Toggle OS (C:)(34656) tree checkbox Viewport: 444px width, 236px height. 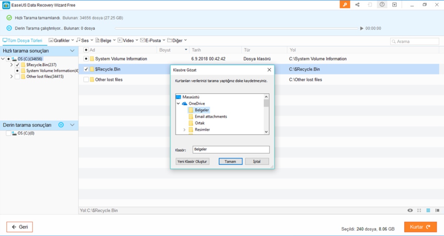[8, 59]
